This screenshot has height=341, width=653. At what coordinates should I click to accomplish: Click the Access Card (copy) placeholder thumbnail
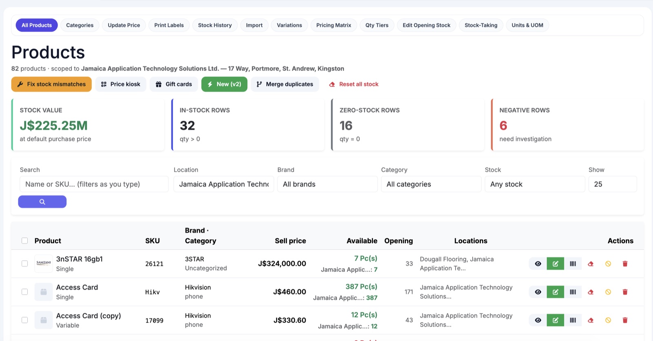coord(44,320)
